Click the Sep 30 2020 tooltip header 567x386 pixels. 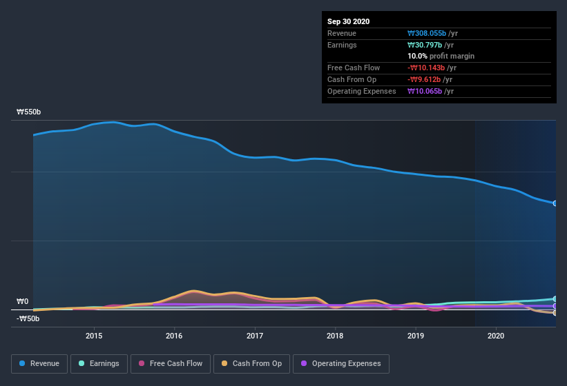click(348, 21)
